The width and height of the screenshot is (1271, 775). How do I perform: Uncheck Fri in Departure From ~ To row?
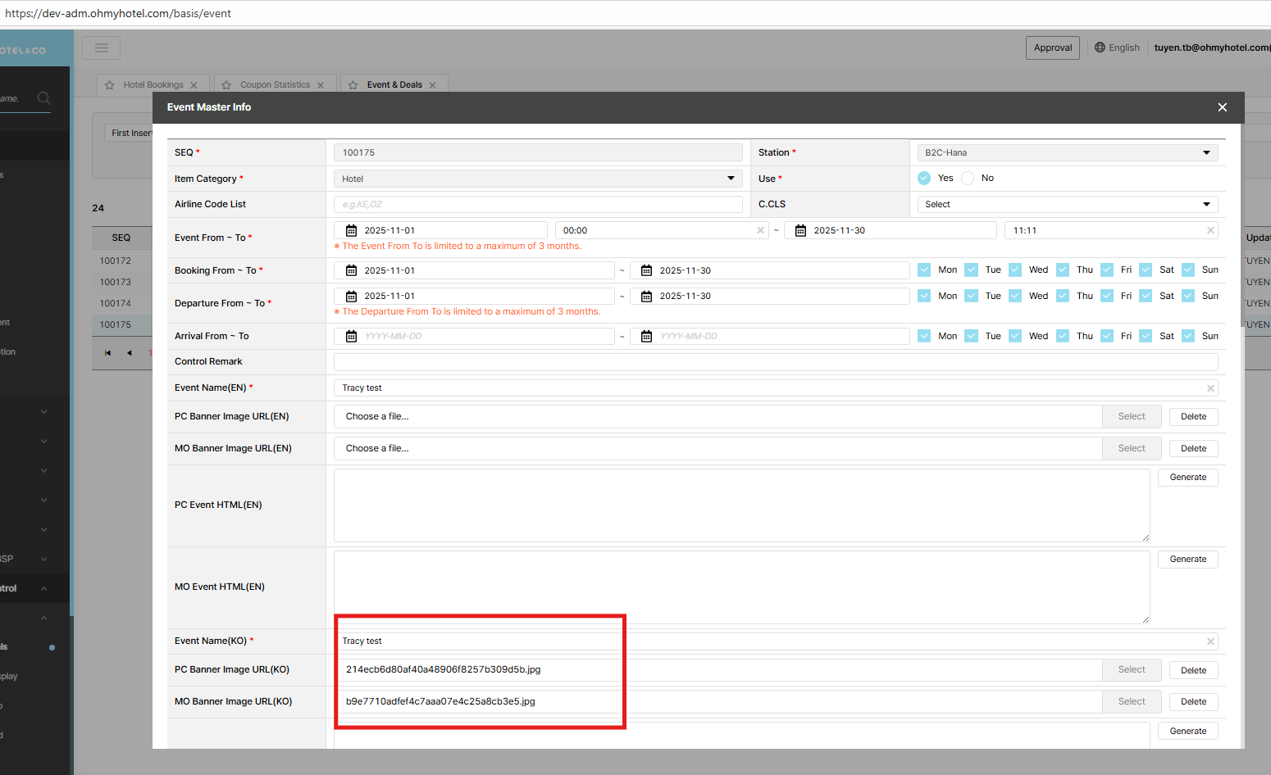pos(1107,296)
